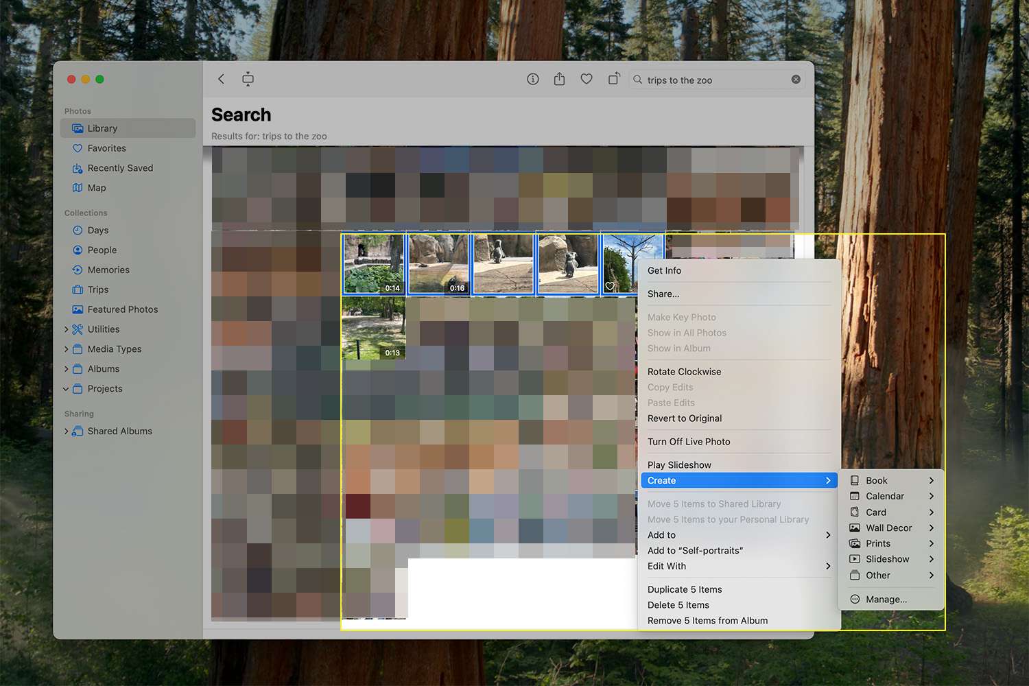
Task: Choose Slideshow from the Create submenu
Action: pos(887,559)
